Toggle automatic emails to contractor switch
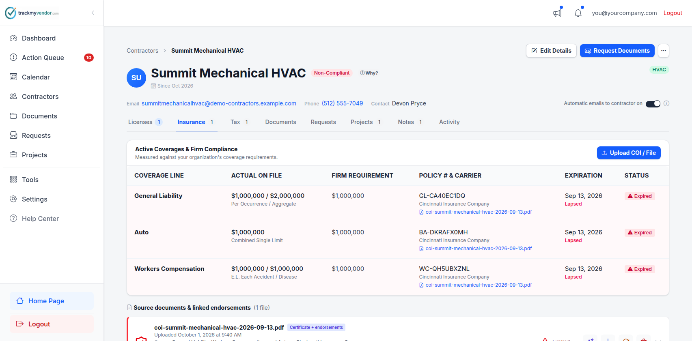Screen dimensions: 692x341 click(x=653, y=104)
